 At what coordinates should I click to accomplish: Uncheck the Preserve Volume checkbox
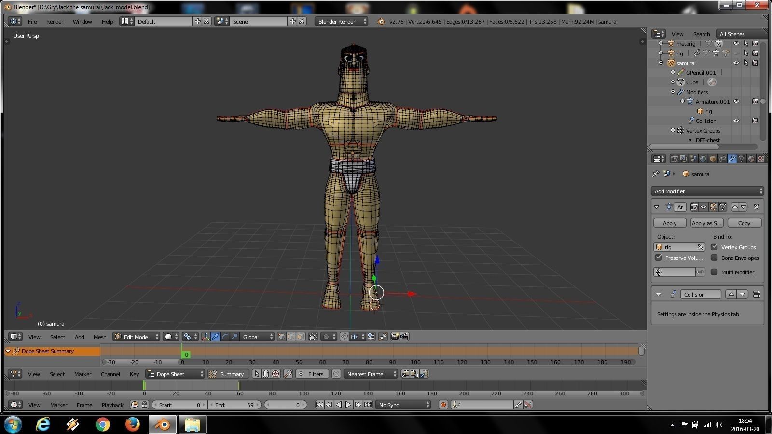(658, 258)
